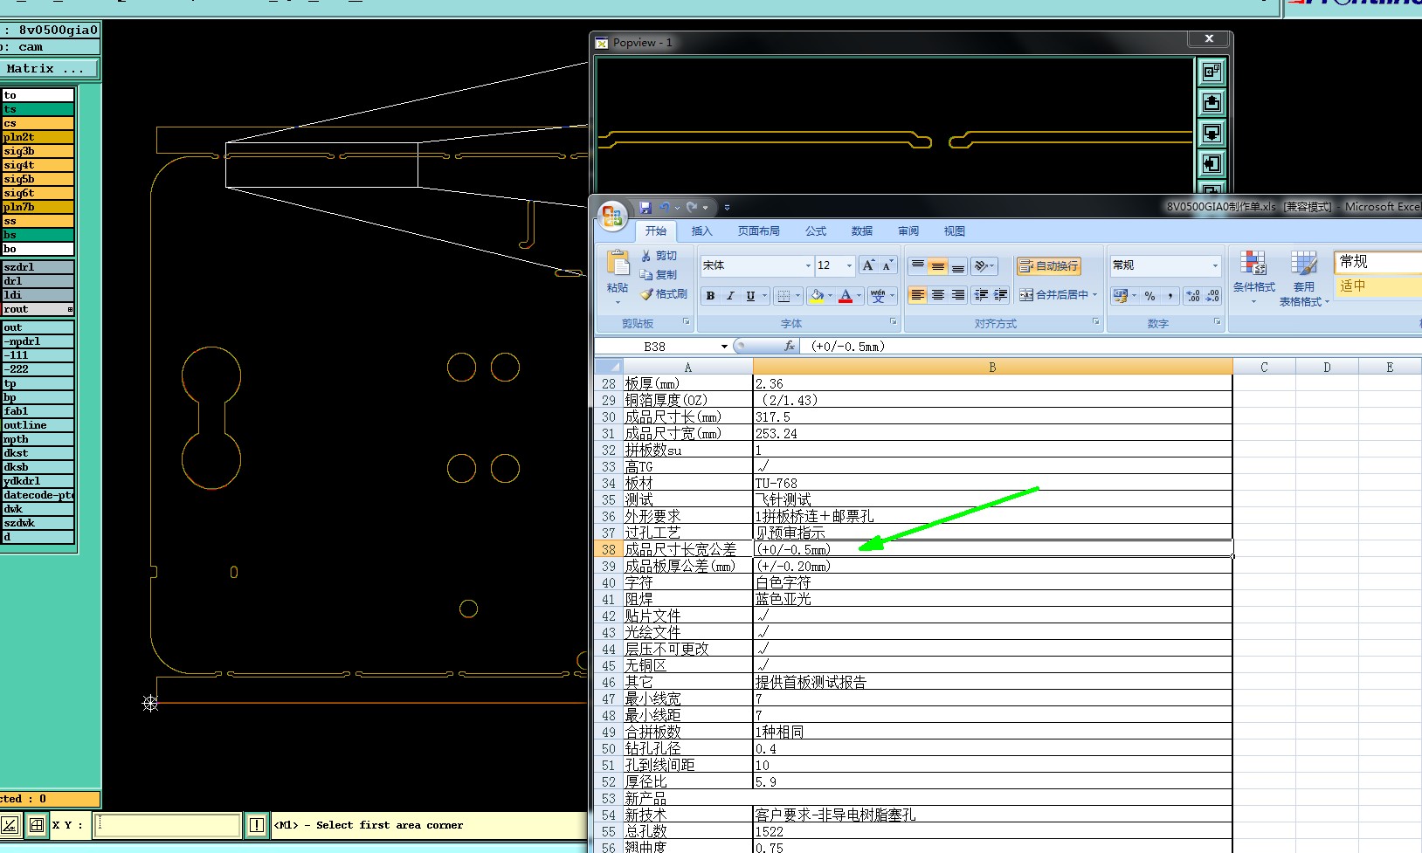Open the font size dropdown

pos(849,265)
